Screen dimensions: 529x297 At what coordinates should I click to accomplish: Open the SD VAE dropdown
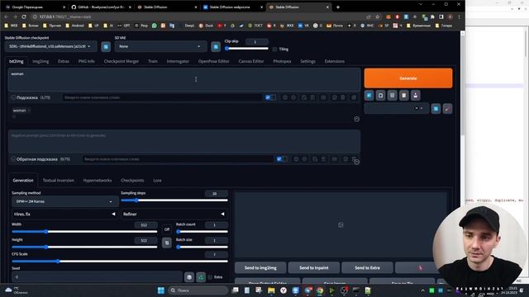click(x=160, y=46)
